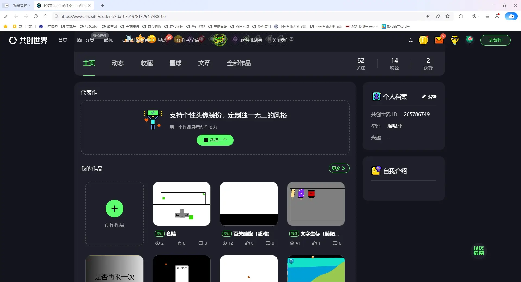Open 创作者学院 navigation item
Screen dimensions: 521x282
click(188, 40)
